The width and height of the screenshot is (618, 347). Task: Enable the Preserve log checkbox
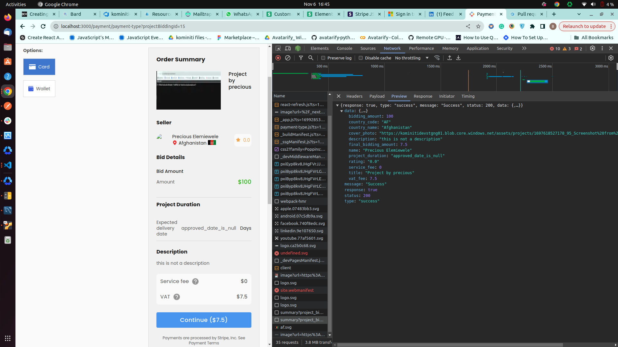coord(323,58)
